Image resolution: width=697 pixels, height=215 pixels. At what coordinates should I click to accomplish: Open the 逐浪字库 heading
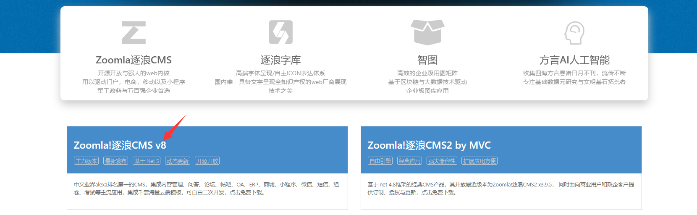pyautogui.click(x=280, y=60)
